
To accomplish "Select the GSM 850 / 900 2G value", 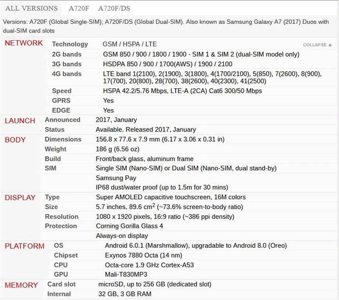I will coord(201,54).
